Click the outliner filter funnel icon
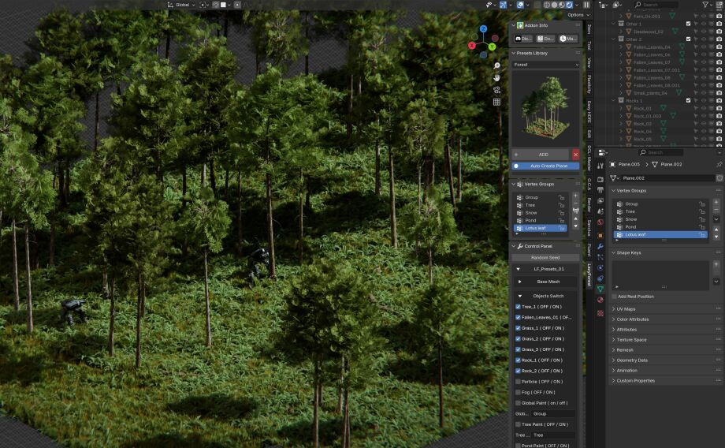The height and width of the screenshot is (448, 725). (x=706, y=5)
